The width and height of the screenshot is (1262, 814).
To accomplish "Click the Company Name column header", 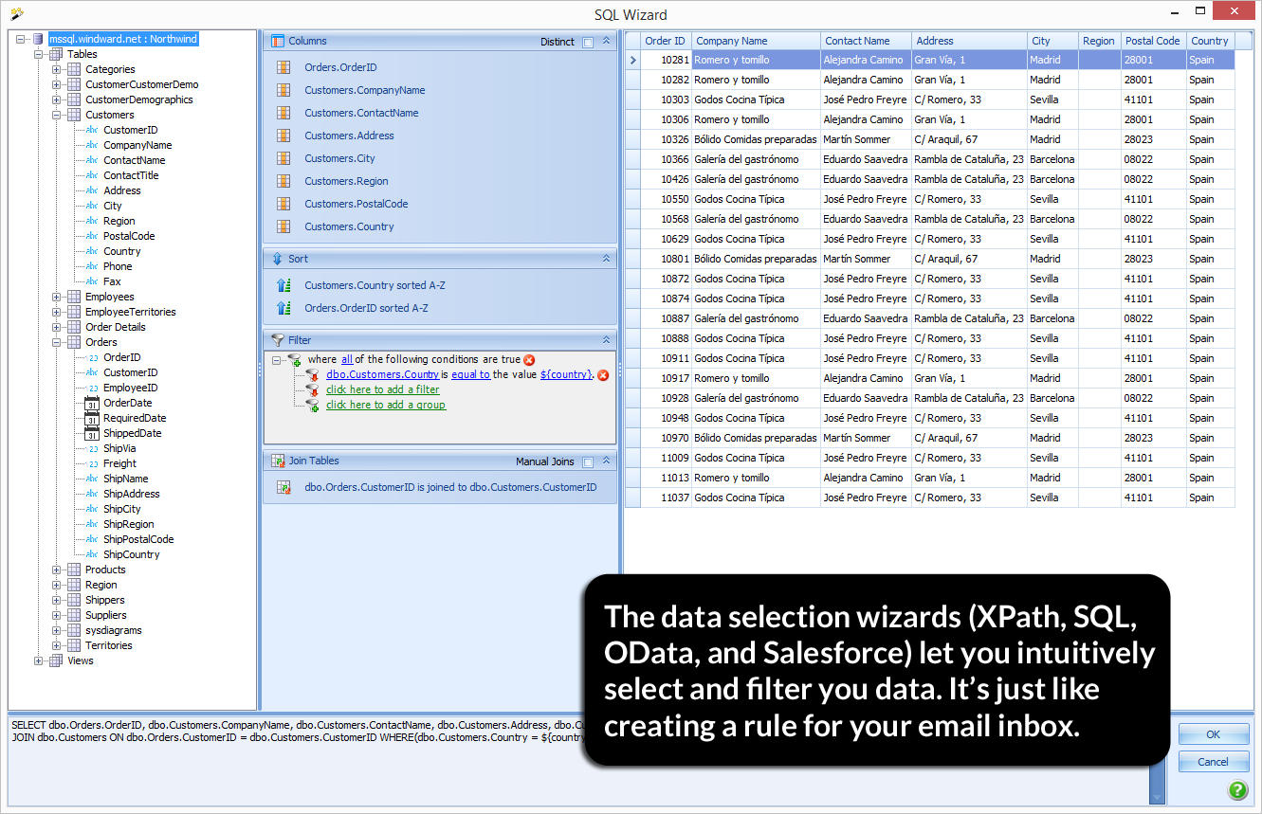I will (x=730, y=41).
